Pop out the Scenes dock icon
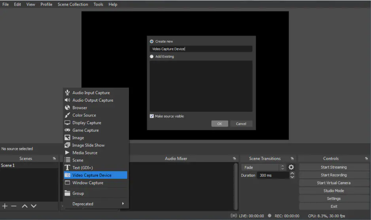The image size is (371, 220). click(54, 159)
